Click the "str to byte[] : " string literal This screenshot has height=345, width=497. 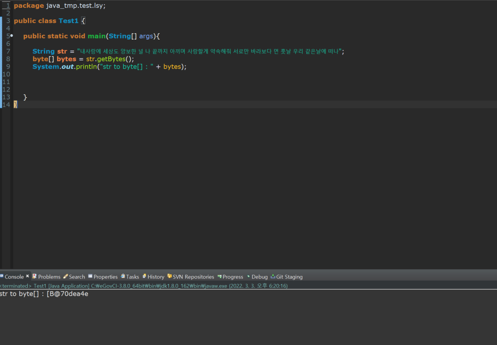click(127, 66)
